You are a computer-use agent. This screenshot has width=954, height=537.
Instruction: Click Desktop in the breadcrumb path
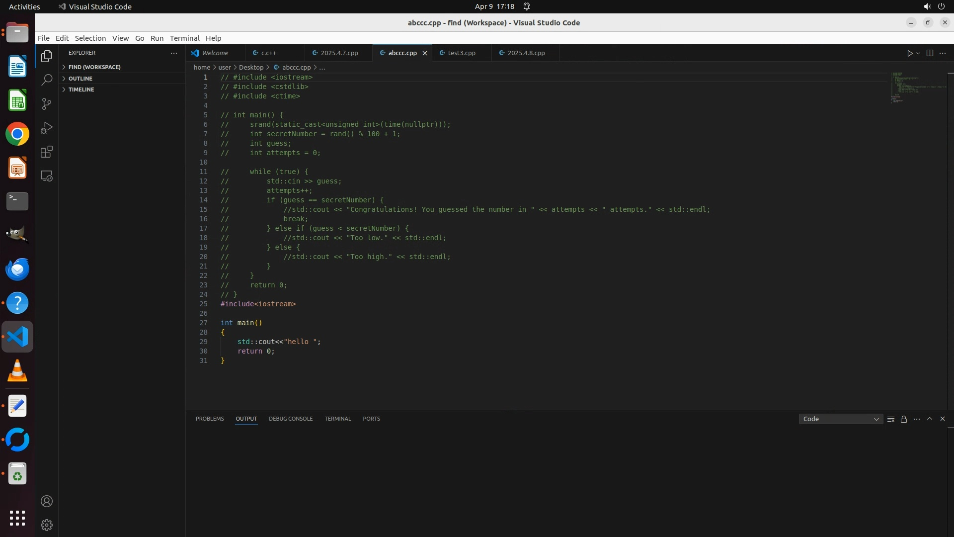tap(251, 67)
